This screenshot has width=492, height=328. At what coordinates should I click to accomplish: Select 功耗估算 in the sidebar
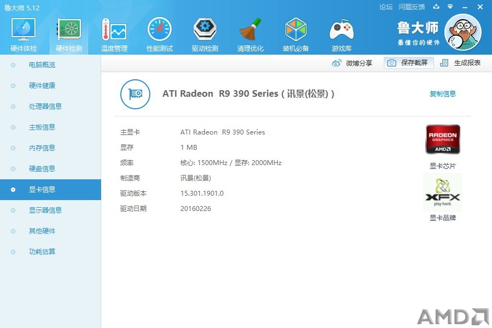click(x=50, y=251)
